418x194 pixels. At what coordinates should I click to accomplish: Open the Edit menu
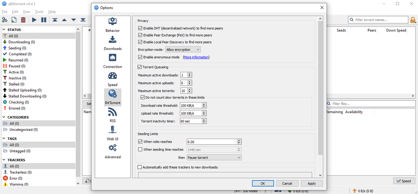tap(15, 12)
